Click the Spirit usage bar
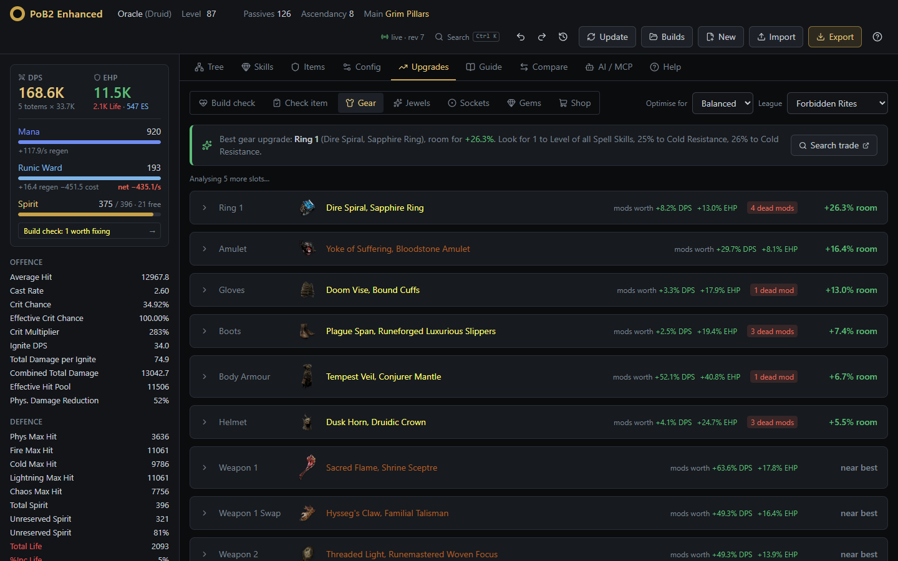Screen dimensions: 898x561 [x=89, y=214]
